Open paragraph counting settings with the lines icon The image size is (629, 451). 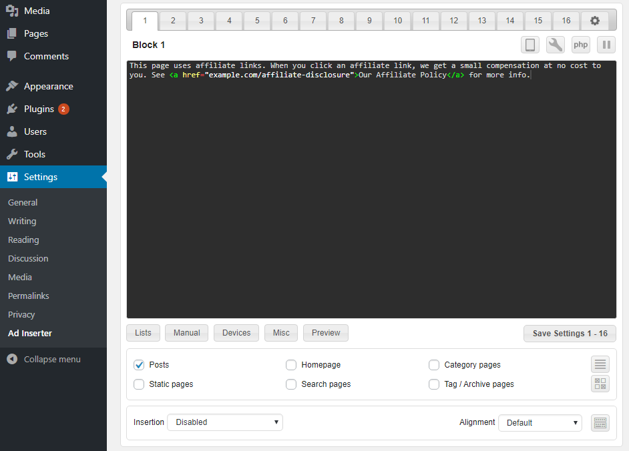coord(600,364)
